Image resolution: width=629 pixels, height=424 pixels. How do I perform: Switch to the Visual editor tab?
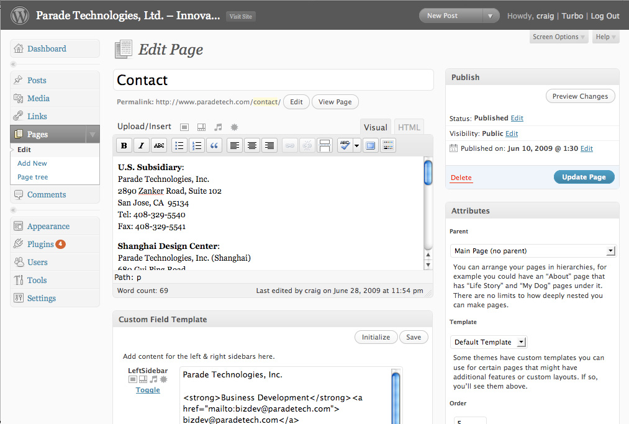coord(376,127)
